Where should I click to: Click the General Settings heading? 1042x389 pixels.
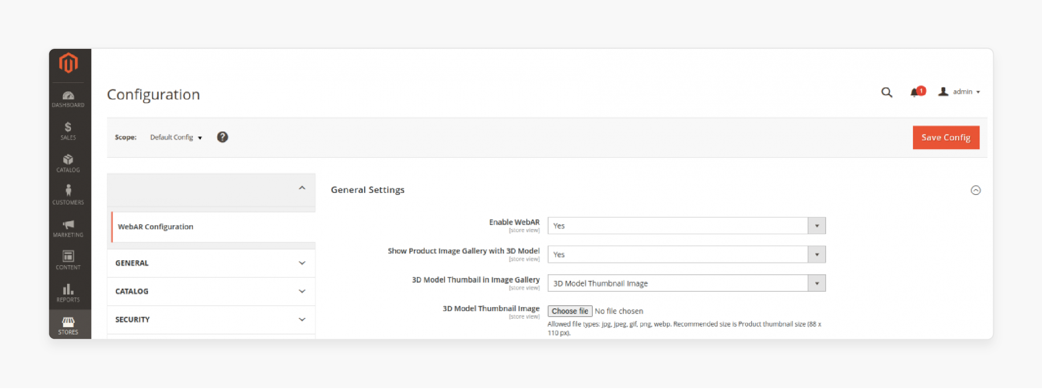tap(368, 190)
